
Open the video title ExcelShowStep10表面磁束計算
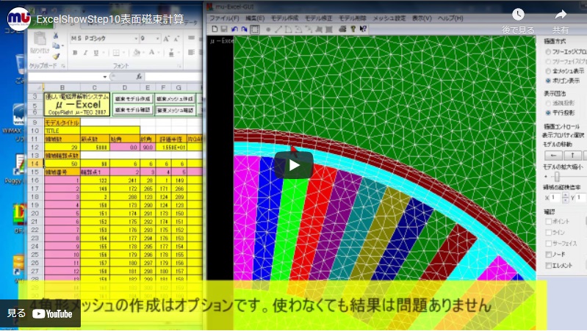tap(110, 19)
